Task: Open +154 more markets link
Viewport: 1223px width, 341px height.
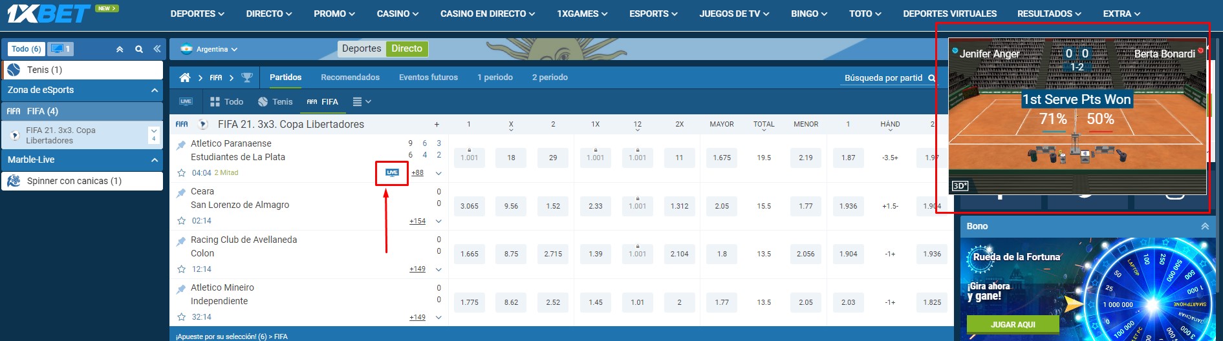Action: coord(418,221)
